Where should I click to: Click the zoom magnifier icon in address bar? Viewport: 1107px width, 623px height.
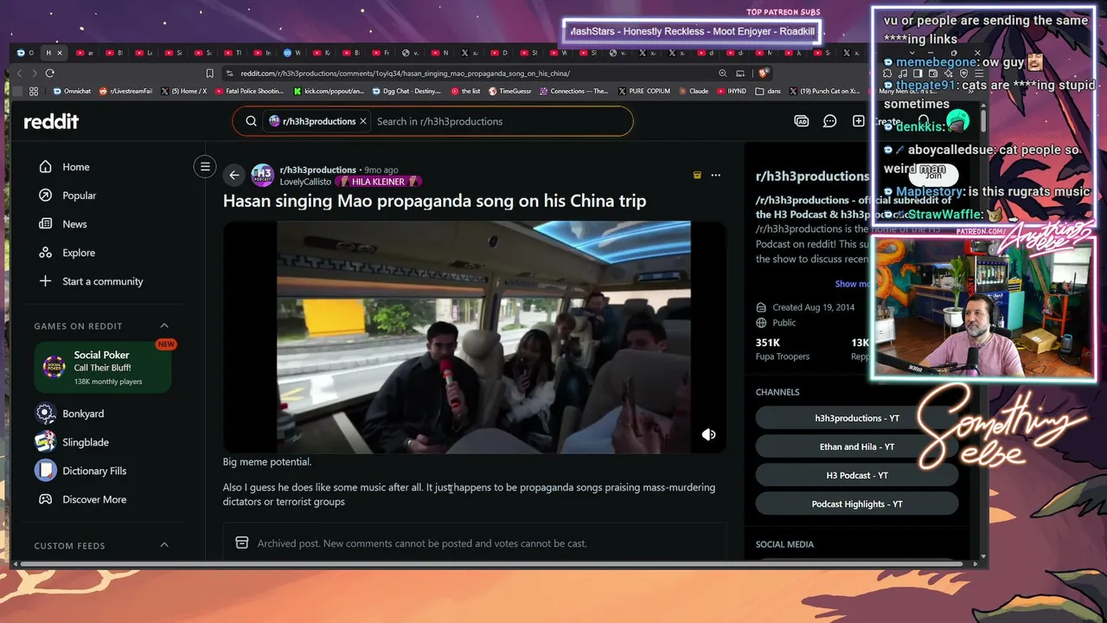tap(722, 74)
